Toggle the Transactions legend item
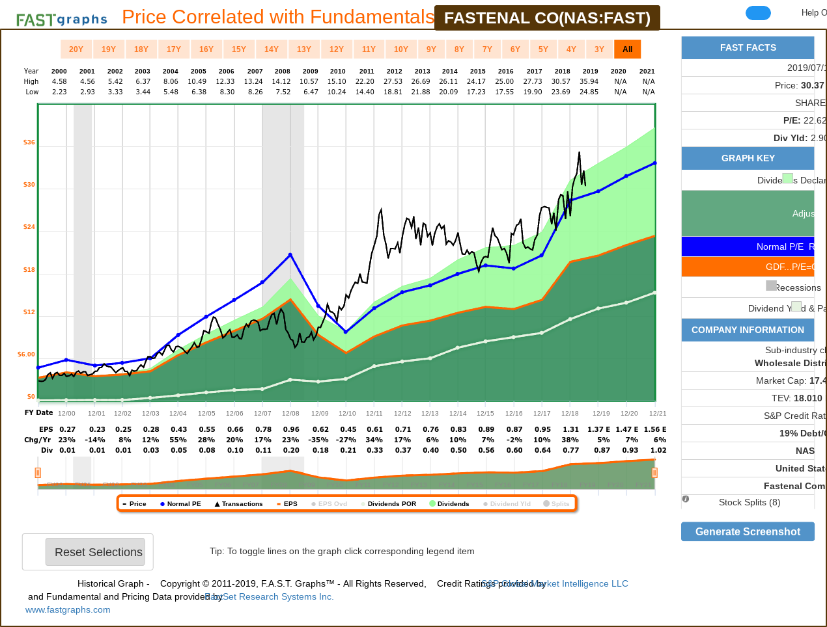This screenshot has height=627, width=827. pos(238,504)
